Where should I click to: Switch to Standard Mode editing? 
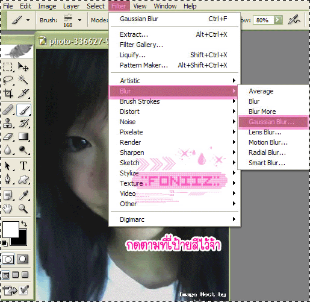click(x=8, y=259)
